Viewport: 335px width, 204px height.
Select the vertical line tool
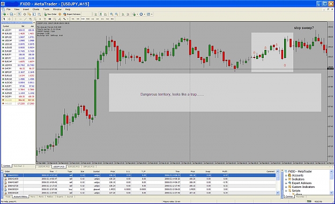(16, 19)
